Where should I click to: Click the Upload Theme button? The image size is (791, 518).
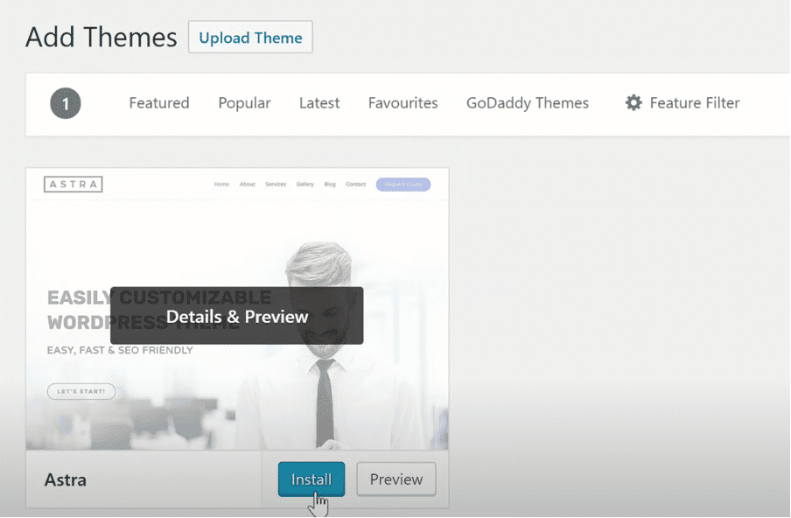click(250, 37)
